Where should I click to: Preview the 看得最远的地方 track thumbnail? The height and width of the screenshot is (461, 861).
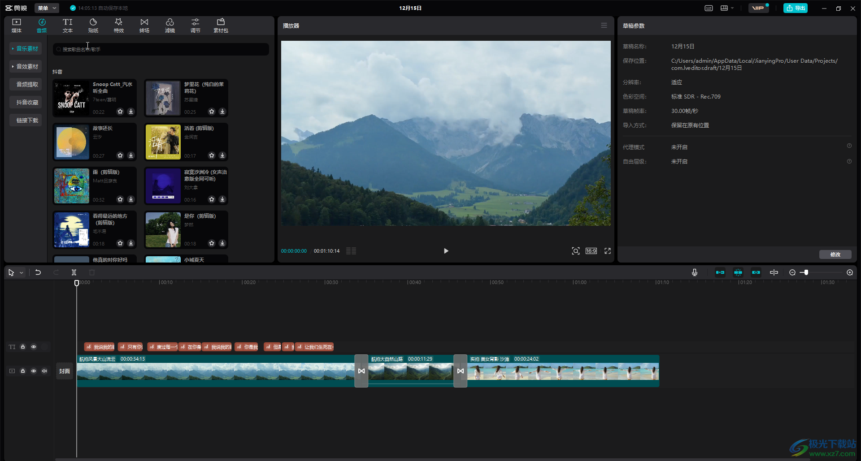point(72,230)
